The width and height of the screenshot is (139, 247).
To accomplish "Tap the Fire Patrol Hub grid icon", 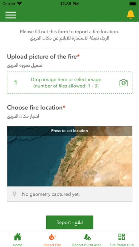I will pos(121,237).
